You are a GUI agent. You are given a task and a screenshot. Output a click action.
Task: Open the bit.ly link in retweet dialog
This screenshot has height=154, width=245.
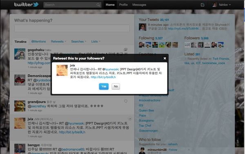pos(103,77)
